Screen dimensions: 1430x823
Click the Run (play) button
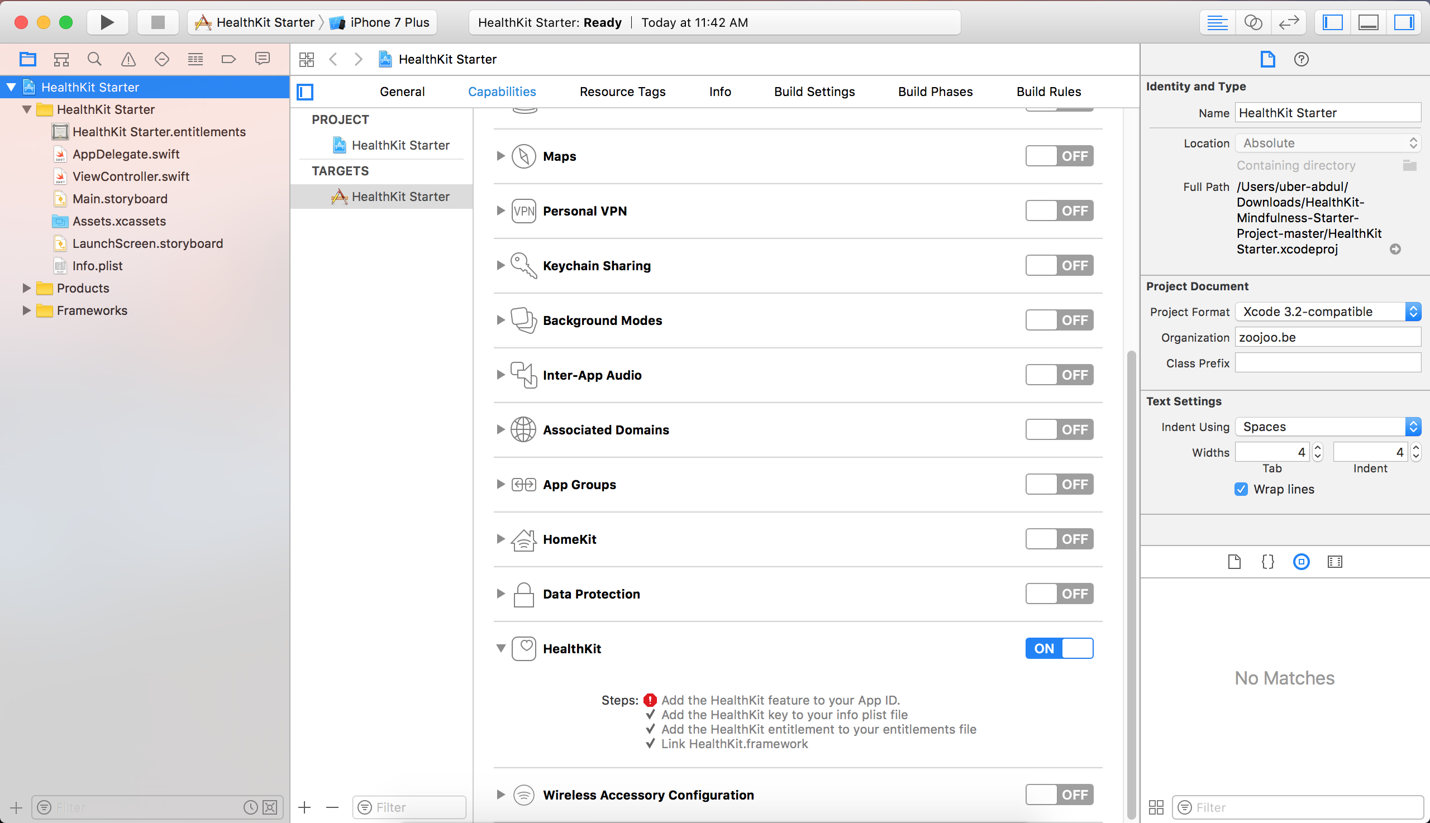[x=107, y=22]
